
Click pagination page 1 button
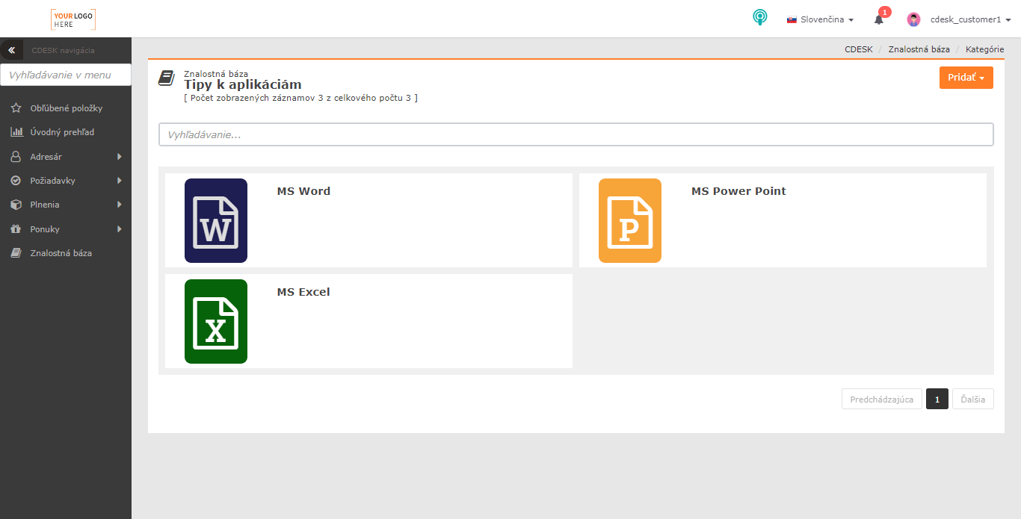(x=937, y=399)
